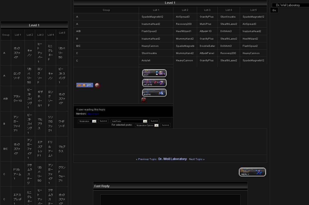Click the Edit post button
The height and width of the screenshot is (205, 309).
pos(154,73)
